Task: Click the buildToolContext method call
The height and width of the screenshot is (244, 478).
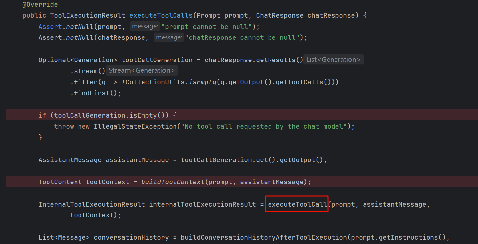Action: point(173,182)
